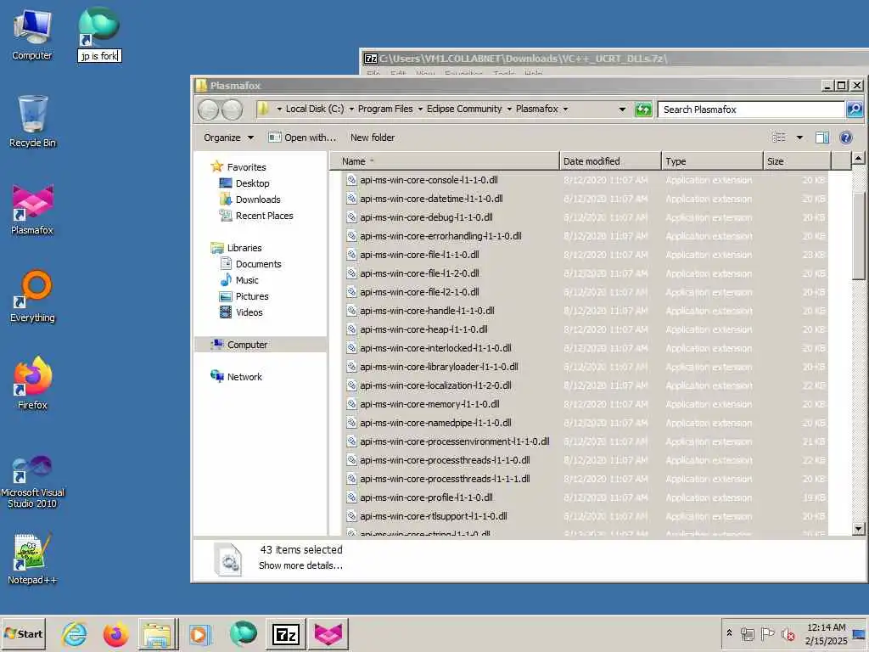
Task: Open Windows Explorer from the taskbar
Action: (x=157, y=633)
